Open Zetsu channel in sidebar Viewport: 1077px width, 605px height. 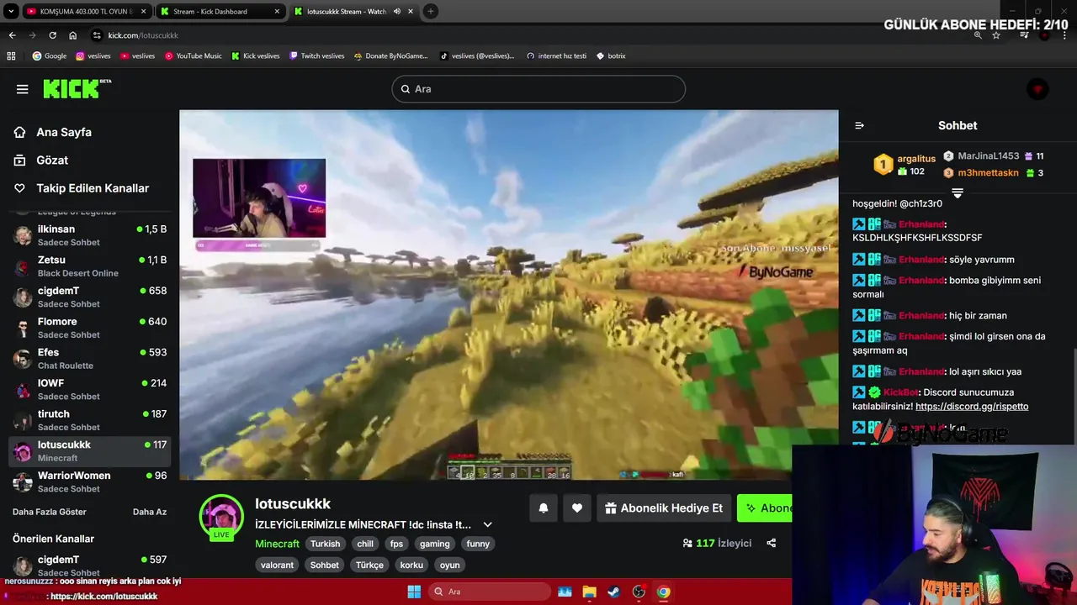90,266
